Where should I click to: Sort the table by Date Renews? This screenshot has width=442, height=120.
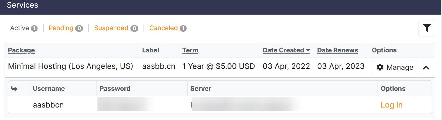click(x=338, y=50)
